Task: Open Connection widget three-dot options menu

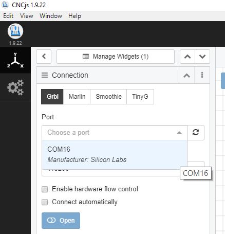Action: tap(202, 75)
